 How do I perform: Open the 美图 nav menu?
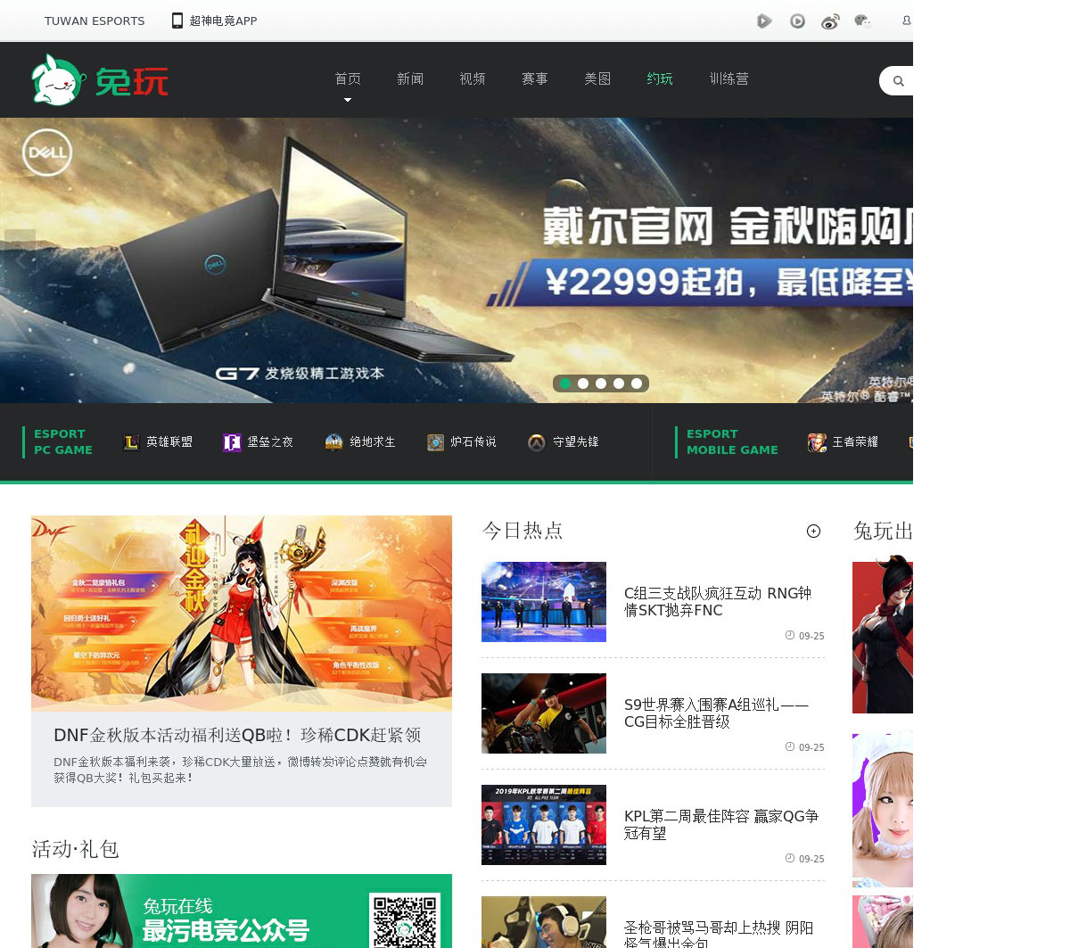point(597,79)
